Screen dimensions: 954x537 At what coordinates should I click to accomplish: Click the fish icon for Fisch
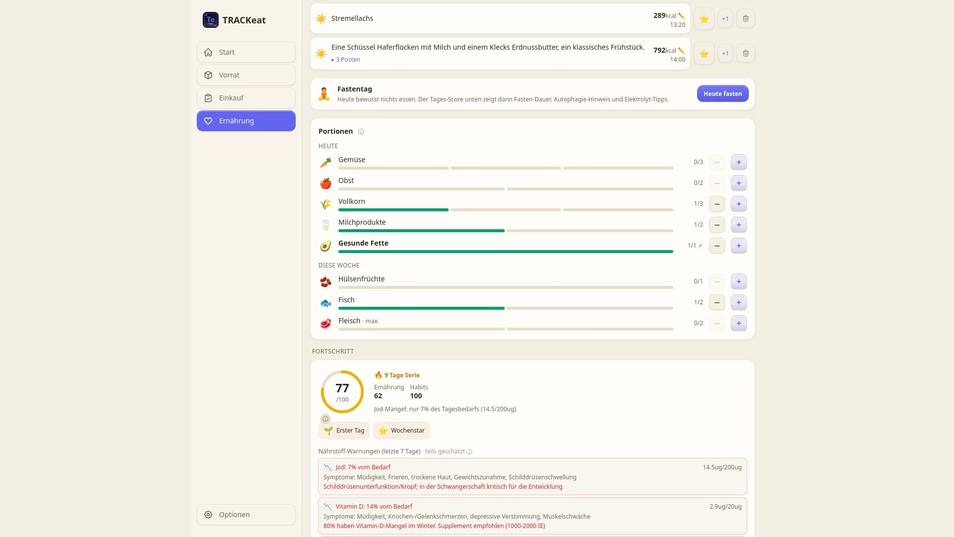[x=325, y=303]
